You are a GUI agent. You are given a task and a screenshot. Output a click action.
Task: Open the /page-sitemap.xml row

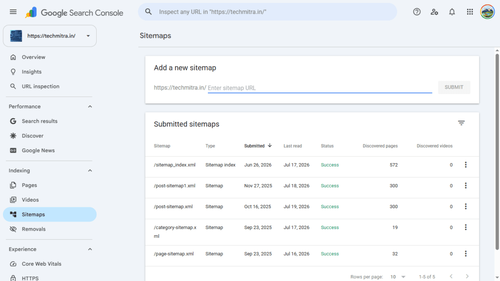(312, 256)
